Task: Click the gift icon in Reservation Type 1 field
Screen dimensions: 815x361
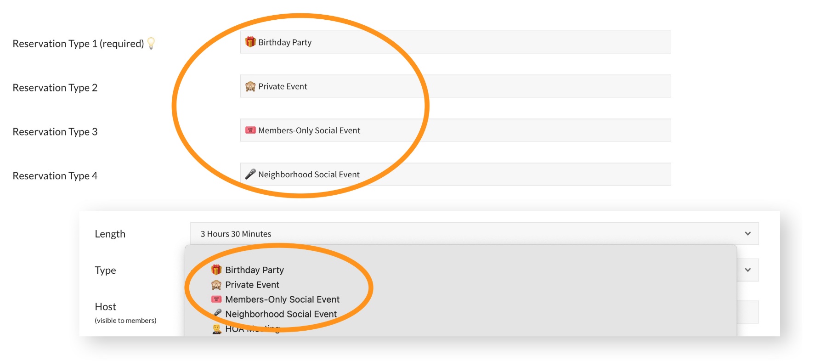Action: (250, 42)
